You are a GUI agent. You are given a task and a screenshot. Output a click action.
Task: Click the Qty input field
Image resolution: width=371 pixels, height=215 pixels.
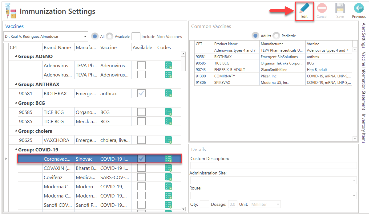[x=204, y=204]
